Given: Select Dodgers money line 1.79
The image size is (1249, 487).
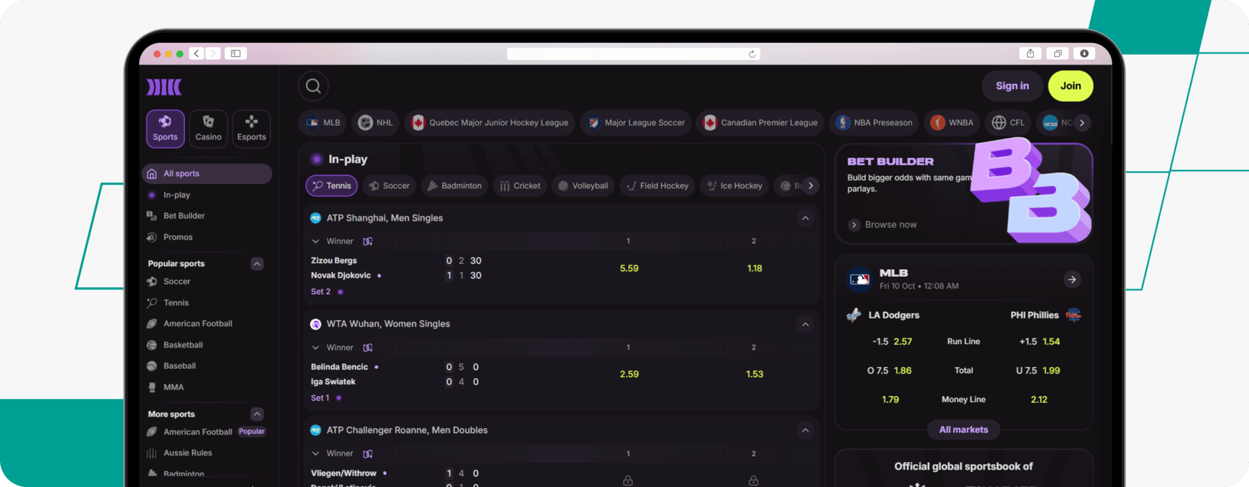Looking at the screenshot, I should pyautogui.click(x=890, y=400).
